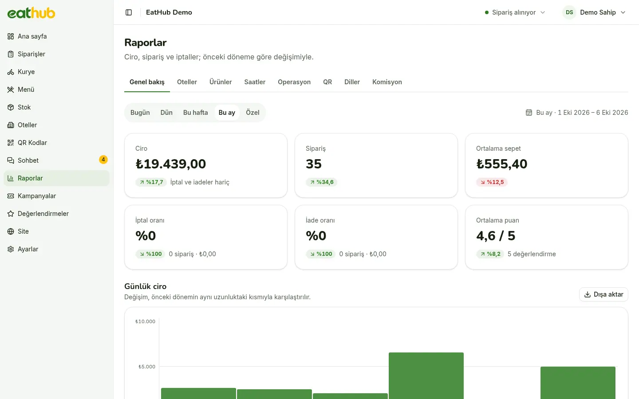Click the EatHub logo
The image size is (639, 399).
[31, 13]
